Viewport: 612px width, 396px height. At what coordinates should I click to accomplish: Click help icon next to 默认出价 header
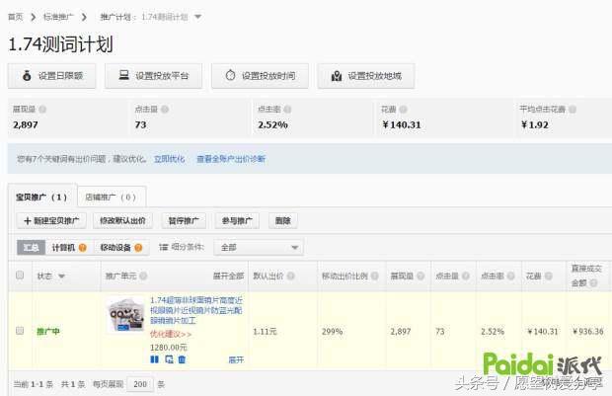point(290,276)
